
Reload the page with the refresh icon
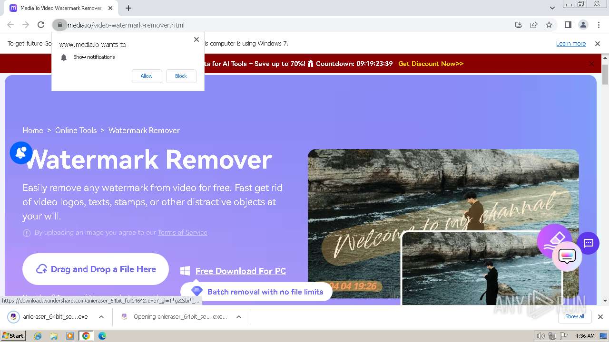[x=41, y=25]
